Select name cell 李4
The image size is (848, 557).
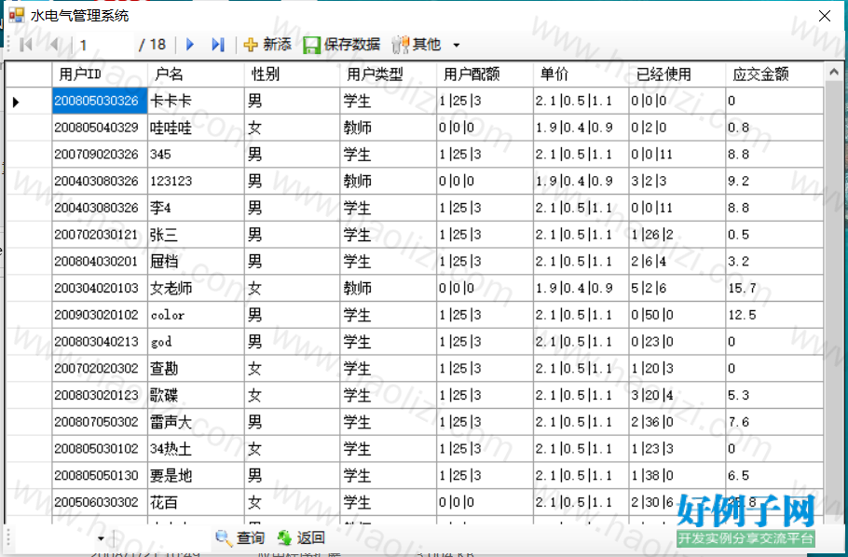196,208
